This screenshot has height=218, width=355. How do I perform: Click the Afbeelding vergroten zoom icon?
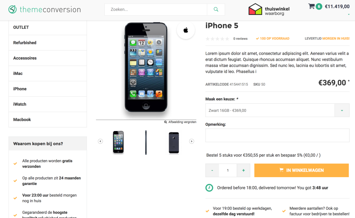click(165, 122)
